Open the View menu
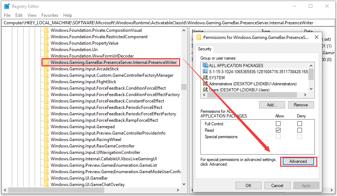Screen dimensions: 337x196 [x=32, y=15]
